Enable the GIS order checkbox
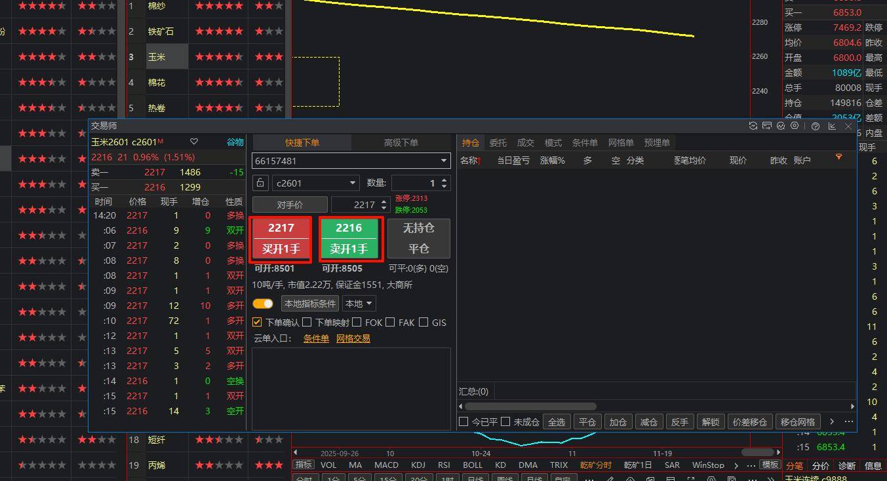 424,322
